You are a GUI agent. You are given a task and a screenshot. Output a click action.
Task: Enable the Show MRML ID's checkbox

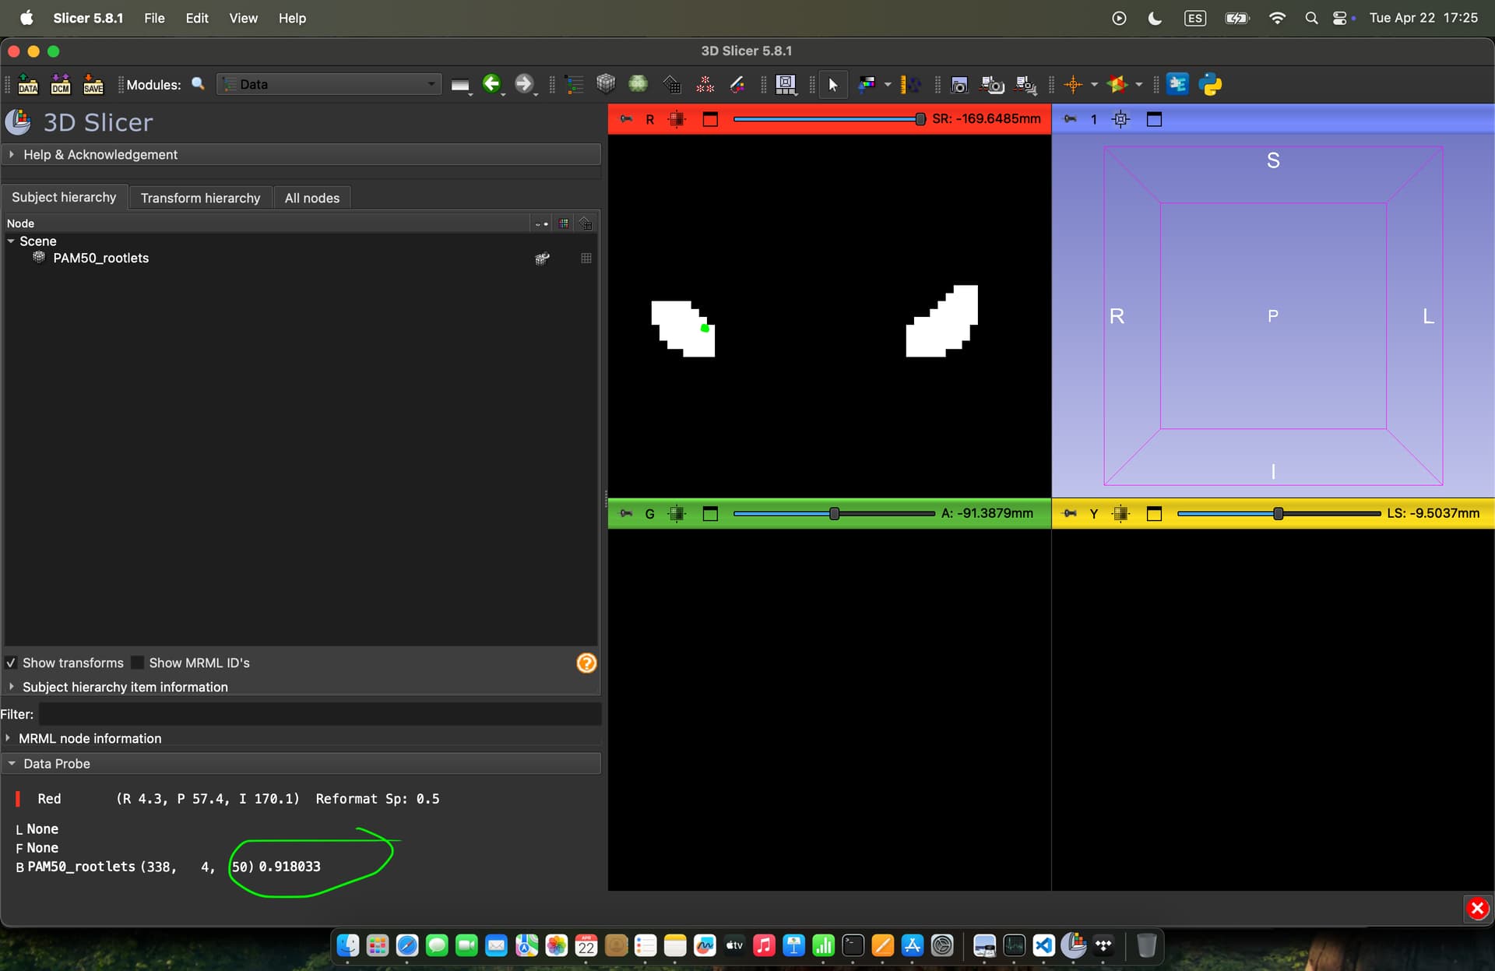pos(138,663)
